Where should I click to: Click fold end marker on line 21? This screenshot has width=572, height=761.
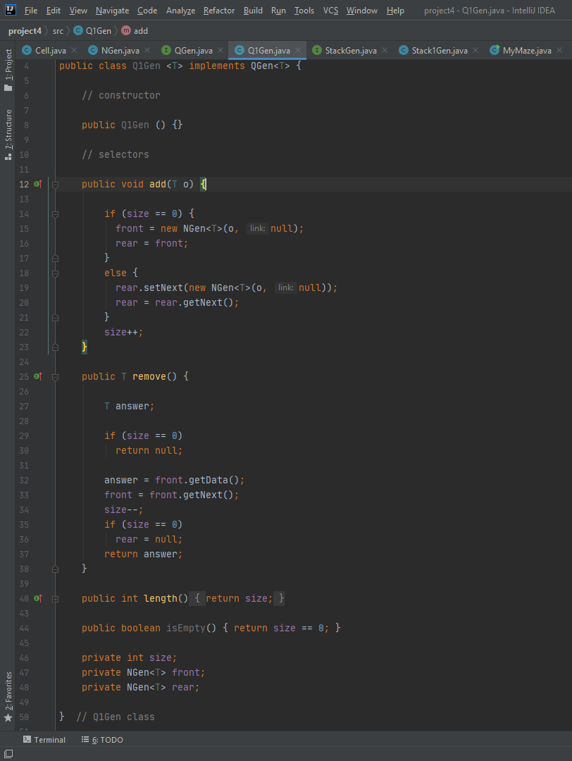(x=56, y=317)
